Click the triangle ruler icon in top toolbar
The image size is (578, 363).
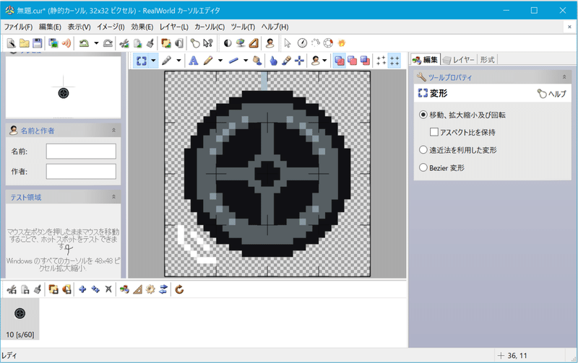coord(254,43)
